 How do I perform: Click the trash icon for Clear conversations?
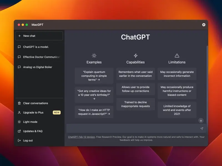point(19,103)
